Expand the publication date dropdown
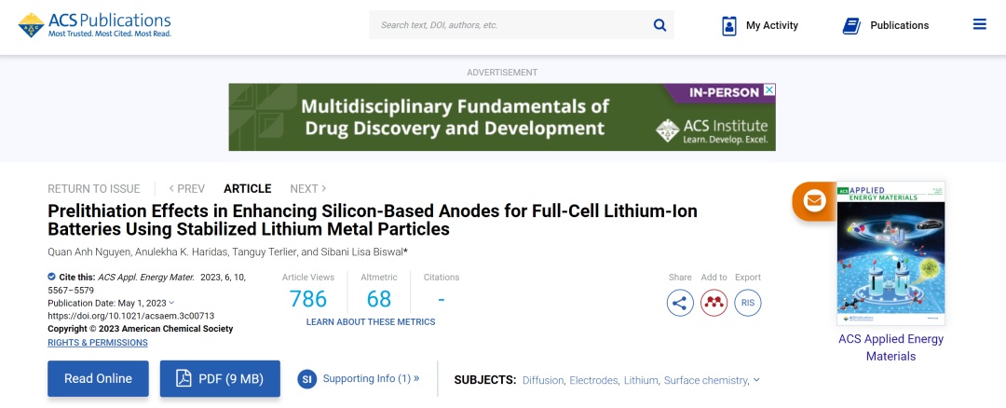This screenshot has height=408, width=1006. click(171, 303)
